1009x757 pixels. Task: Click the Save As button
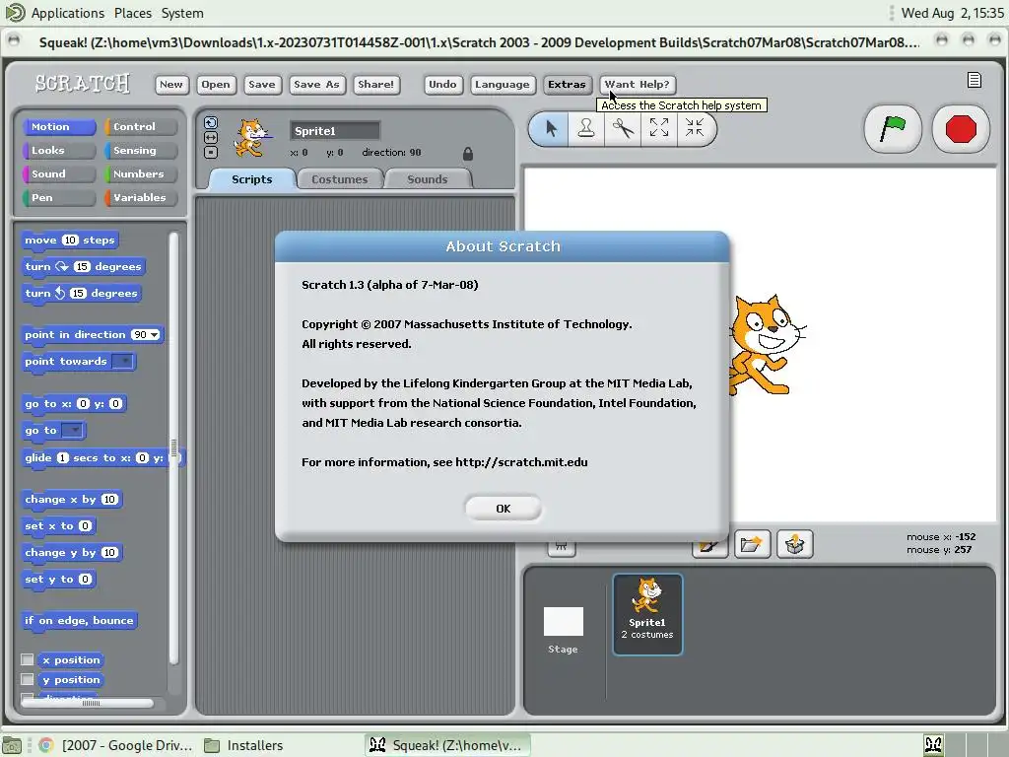[x=316, y=85]
